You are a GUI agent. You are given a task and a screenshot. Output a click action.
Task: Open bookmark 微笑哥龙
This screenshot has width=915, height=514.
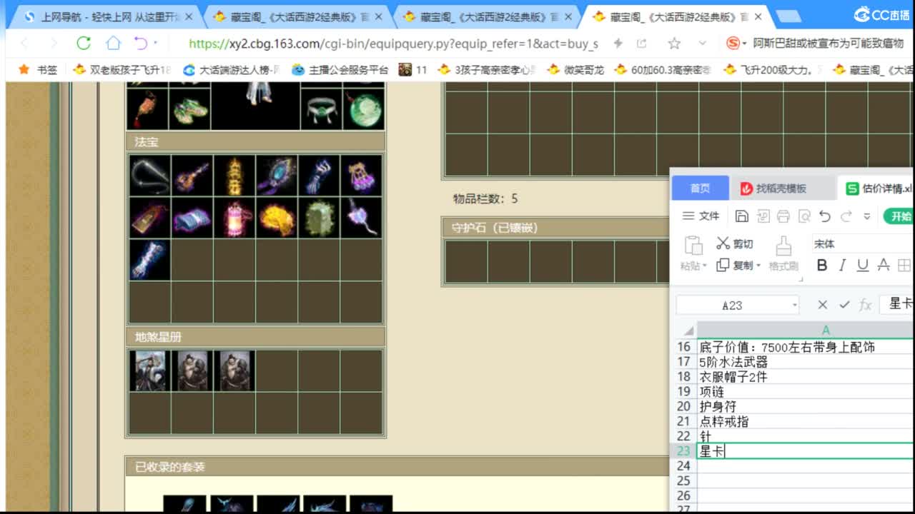click(x=575, y=69)
